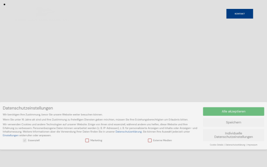Viewport: 267px width, 167px height.
Task: Open the Datenschutzerklärung link in the text
Action: (x=129, y=132)
